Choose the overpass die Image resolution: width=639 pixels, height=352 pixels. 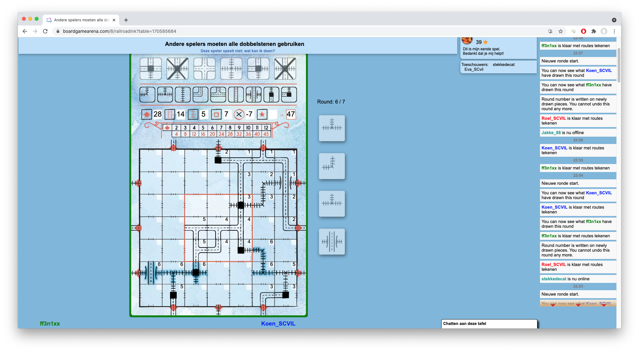(x=332, y=241)
